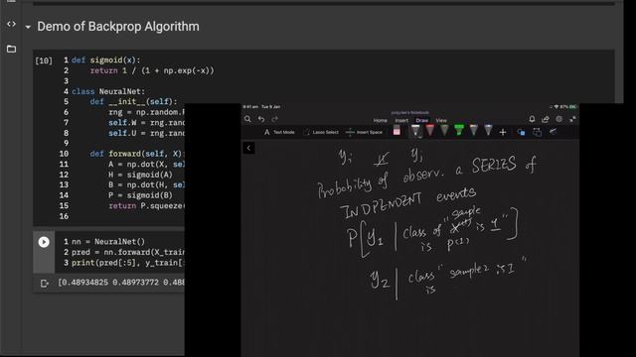Select the Draw tab in OneNote

[x=421, y=120]
